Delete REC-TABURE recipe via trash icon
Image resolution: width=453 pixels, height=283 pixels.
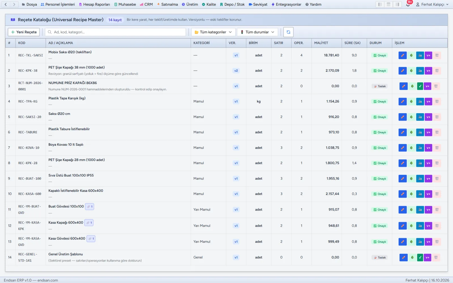pos(437,132)
